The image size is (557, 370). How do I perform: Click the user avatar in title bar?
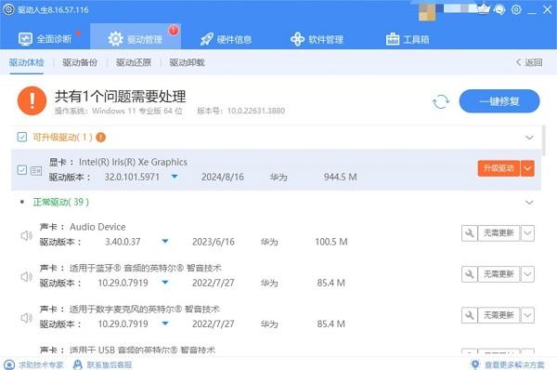(427, 11)
